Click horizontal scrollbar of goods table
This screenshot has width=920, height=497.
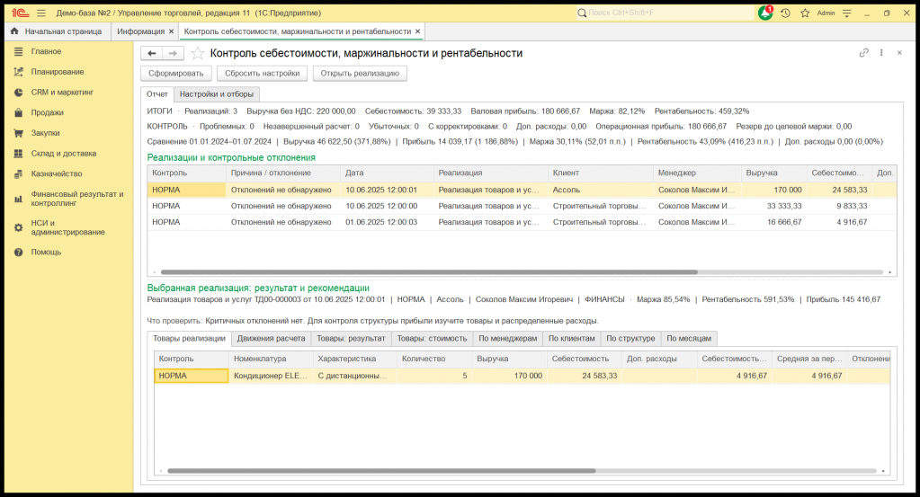tap(381, 471)
